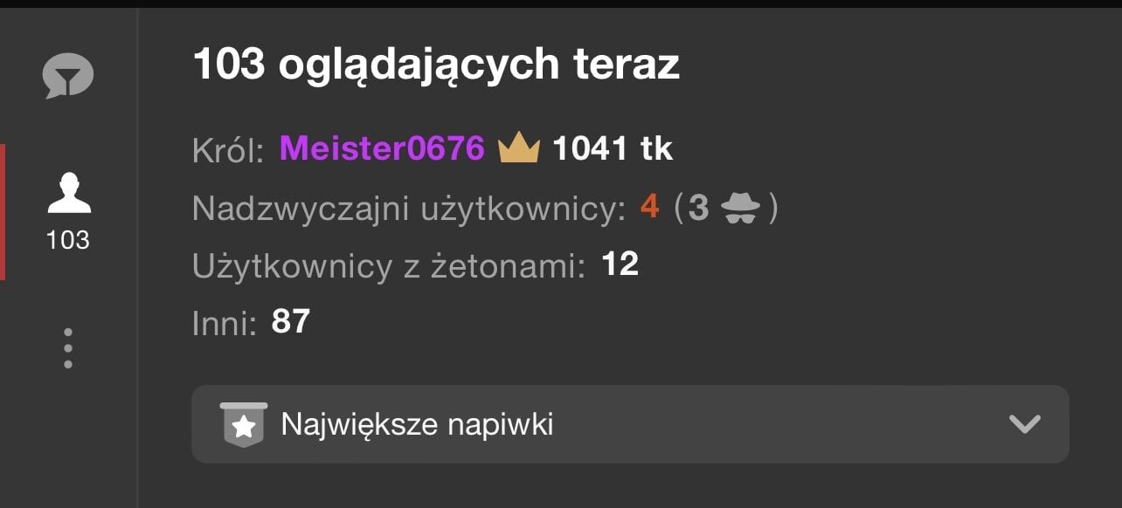Click the 1041 tk token amount
This screenshot has width=1122, height=508.
pos(613,148)
